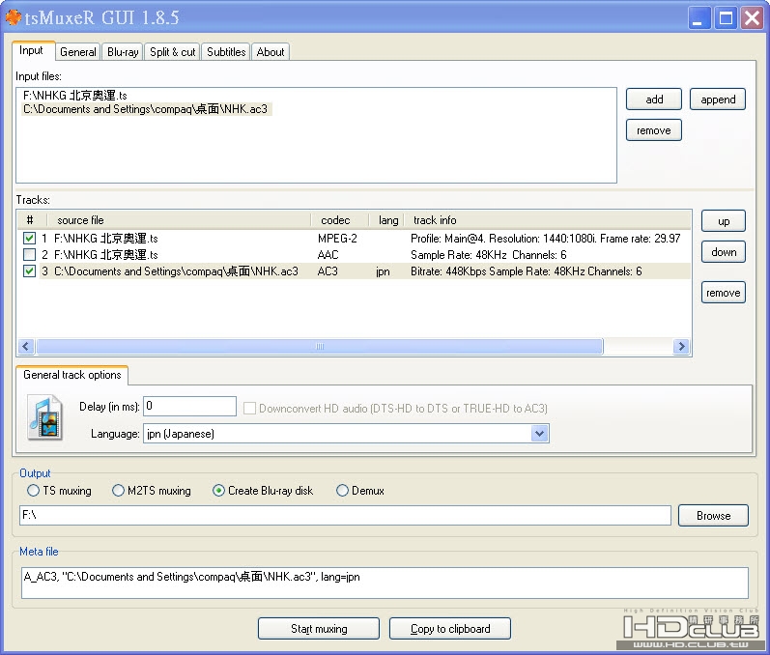
Task: Click the tsMuxeR app icon in title bar
Action: [13, 17]
